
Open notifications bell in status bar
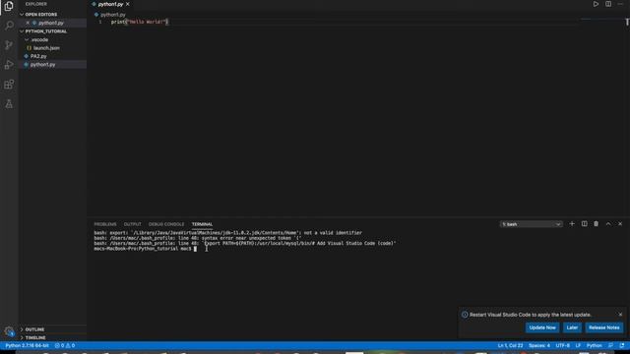[622, 345]
